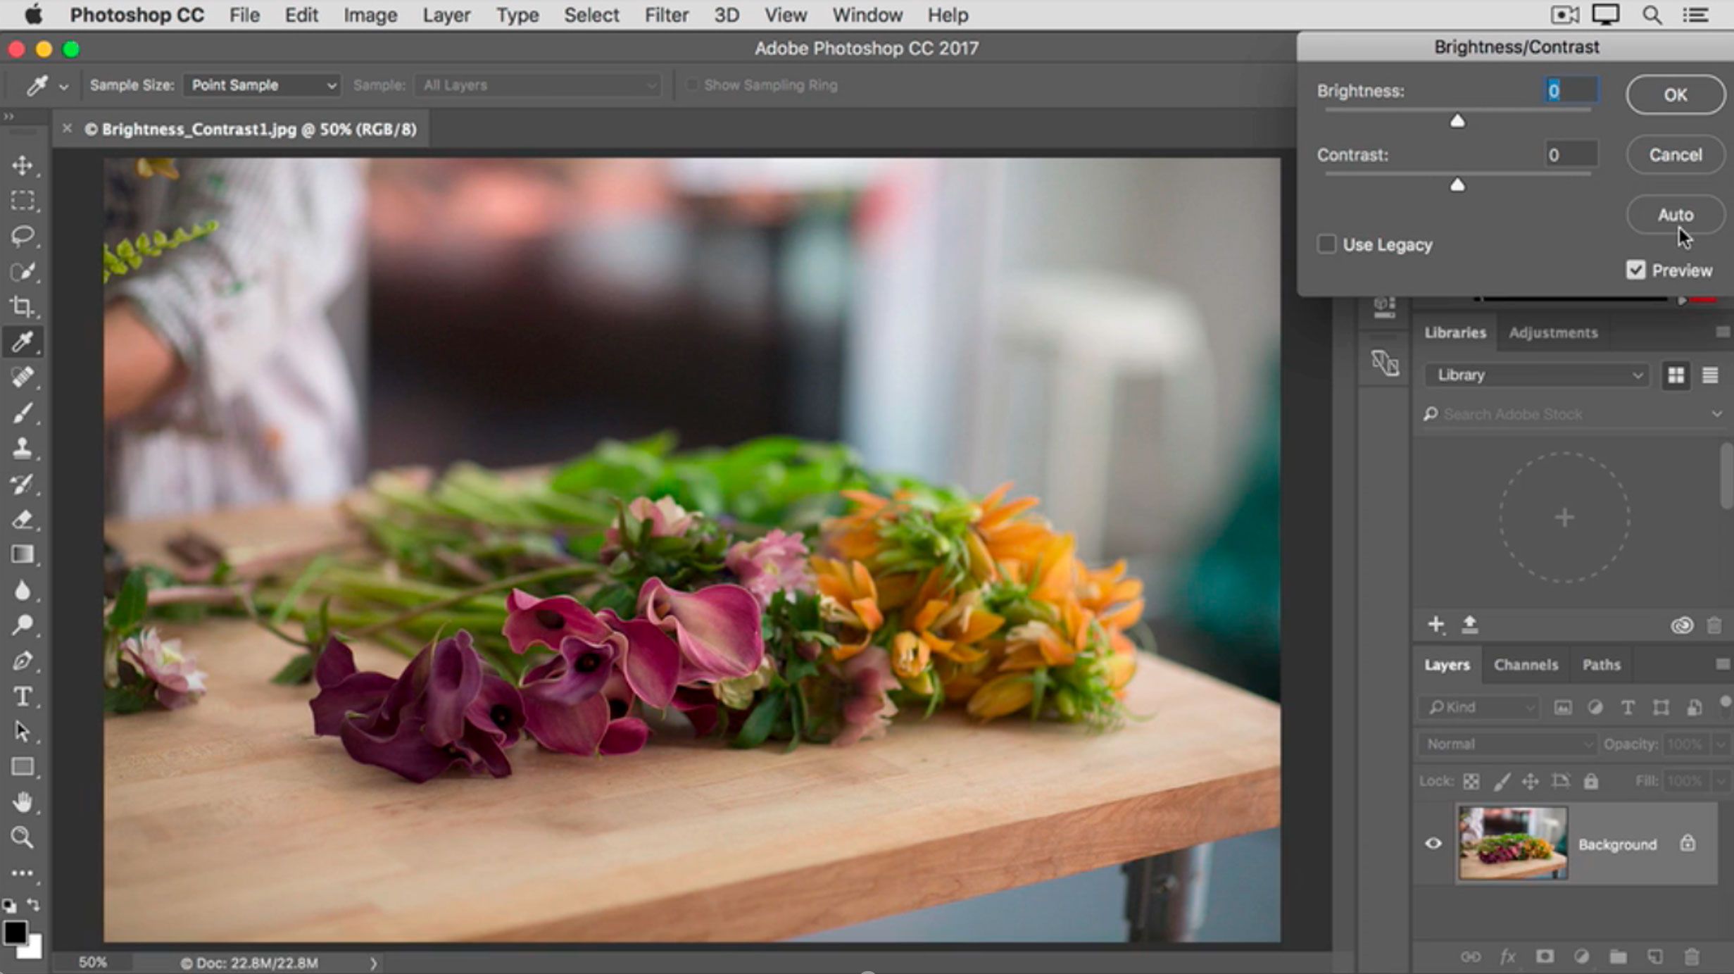Expand the Sample All Layers dropdown
1734x974 pixels.
click(x=658, y=85)
